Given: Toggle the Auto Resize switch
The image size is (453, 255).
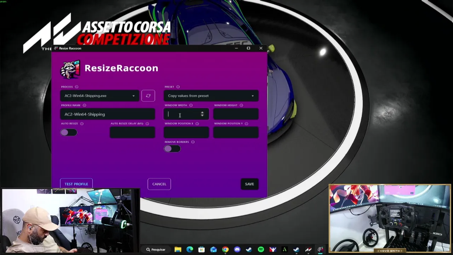Looking at the screenshot, I should (x=69, y=132).
